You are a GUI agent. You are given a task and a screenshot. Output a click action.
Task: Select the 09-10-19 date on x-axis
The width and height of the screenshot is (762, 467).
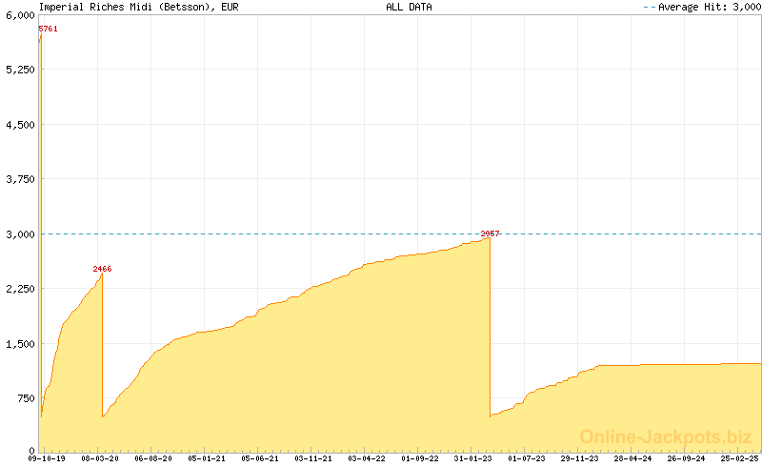pyautogui.click(x=49, y=458)
